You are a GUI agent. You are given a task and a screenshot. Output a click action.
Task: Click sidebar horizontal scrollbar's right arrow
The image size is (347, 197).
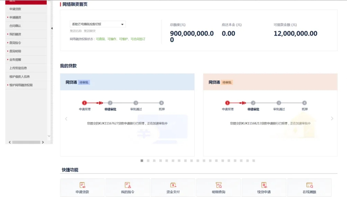pyautogui.click(x=43, y=142)
